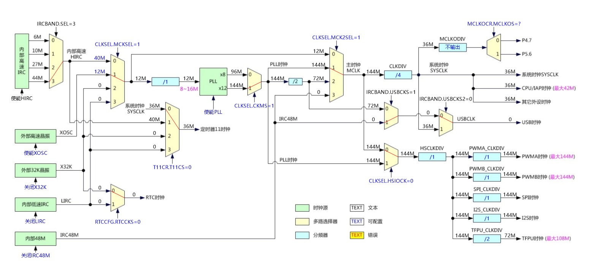The image size is (595, 277).
Task: Click the yellow 错误 legend swatch
Action: click(x=357, y=235)
